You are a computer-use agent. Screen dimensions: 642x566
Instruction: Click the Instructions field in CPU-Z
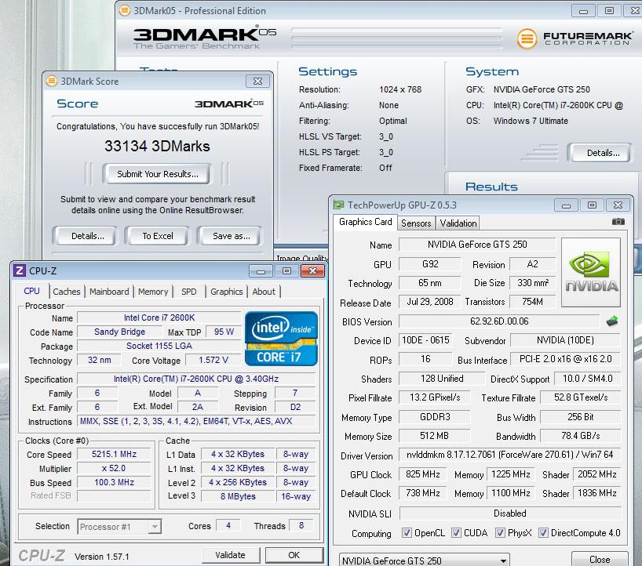tap(196, 421)
